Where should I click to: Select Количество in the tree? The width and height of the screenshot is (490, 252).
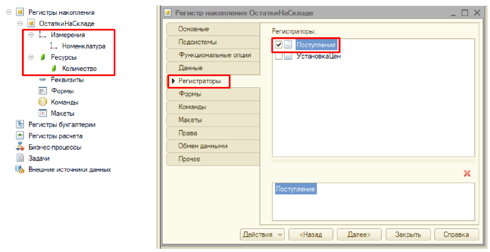point(80,68)
